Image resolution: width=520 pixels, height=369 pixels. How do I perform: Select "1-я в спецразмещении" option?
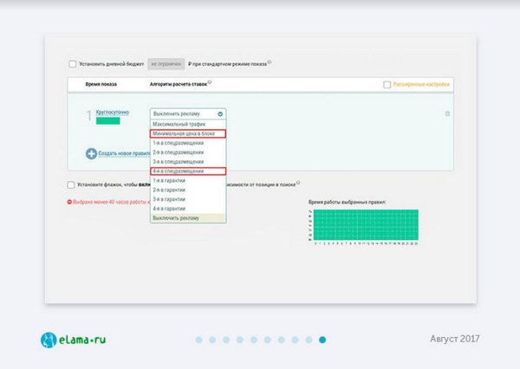click(188, 143)
